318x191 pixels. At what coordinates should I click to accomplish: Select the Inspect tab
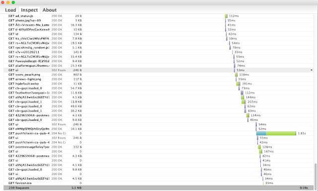pos(29,10)
